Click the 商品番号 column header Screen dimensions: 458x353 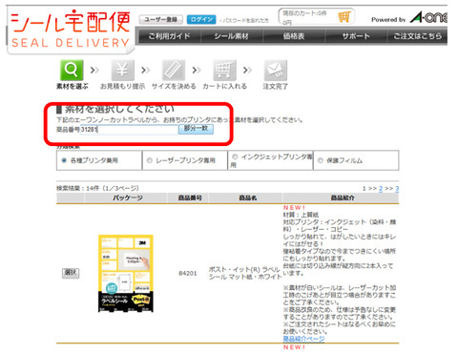click(190, 197)
